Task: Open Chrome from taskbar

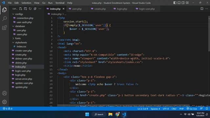Action: (117, 114)
